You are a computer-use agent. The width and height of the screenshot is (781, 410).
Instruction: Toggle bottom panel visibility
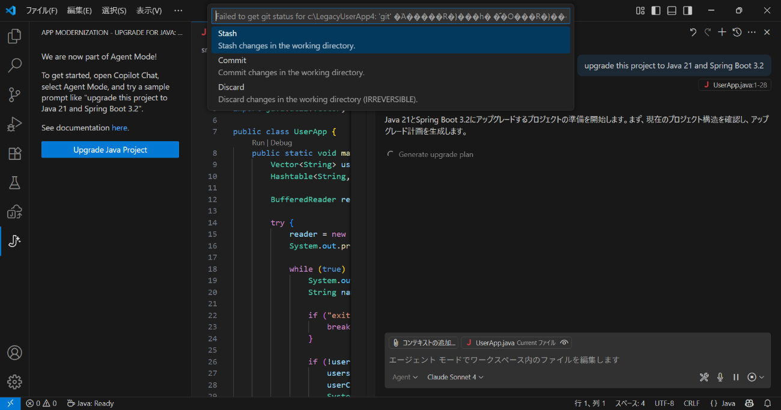[672, 11]
